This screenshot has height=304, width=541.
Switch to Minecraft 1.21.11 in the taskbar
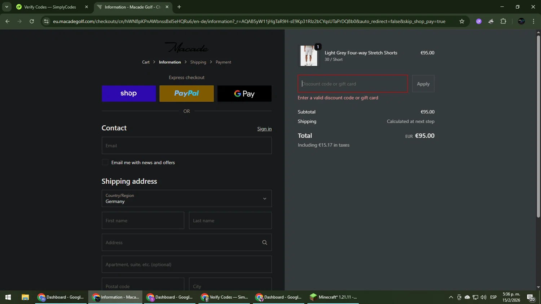point(333,297)
